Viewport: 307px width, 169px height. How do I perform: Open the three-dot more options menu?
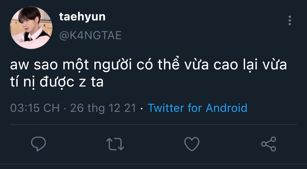click(290, 20)
